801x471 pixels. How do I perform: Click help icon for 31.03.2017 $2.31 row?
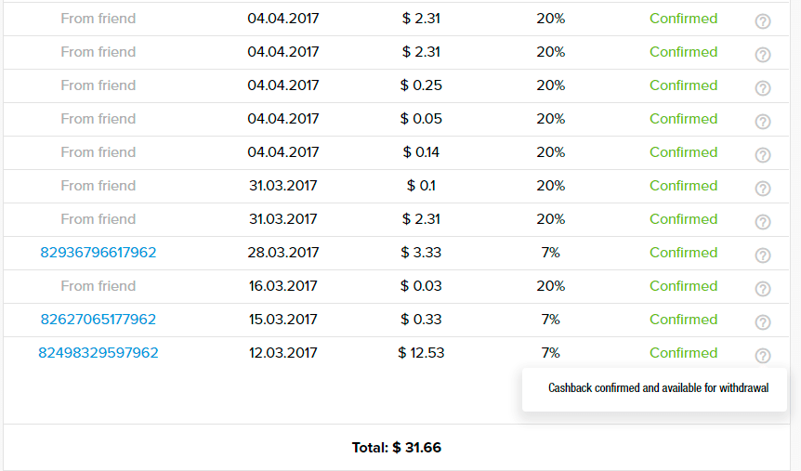click(763, 222)
